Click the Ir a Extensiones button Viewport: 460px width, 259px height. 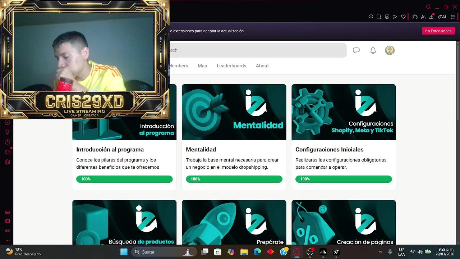(x=438, y=31)
